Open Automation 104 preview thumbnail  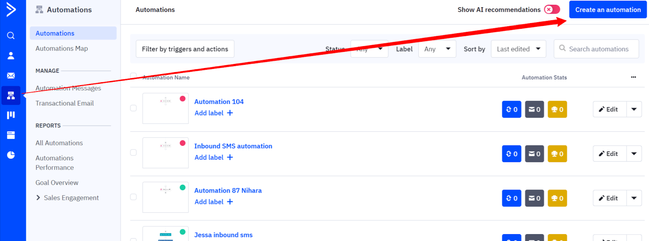click(x=165, y=109)
